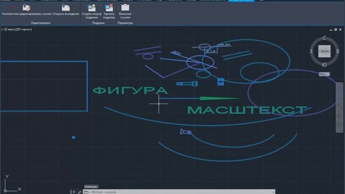
Task: Expand the Подрезка panel title
Action: [98, 23]
